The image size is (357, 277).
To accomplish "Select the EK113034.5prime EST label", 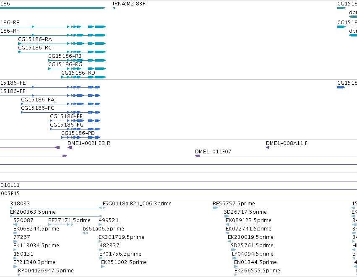I will pyautogui.click(x=36, y=246).
